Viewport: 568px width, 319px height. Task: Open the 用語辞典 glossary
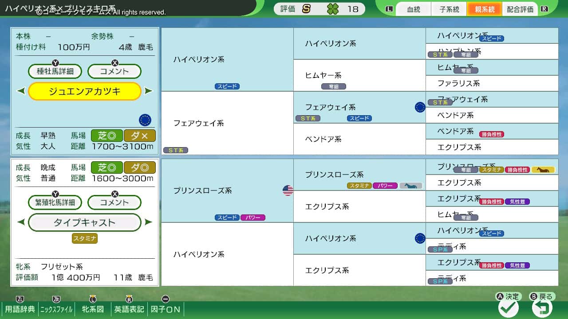point(20,309)
